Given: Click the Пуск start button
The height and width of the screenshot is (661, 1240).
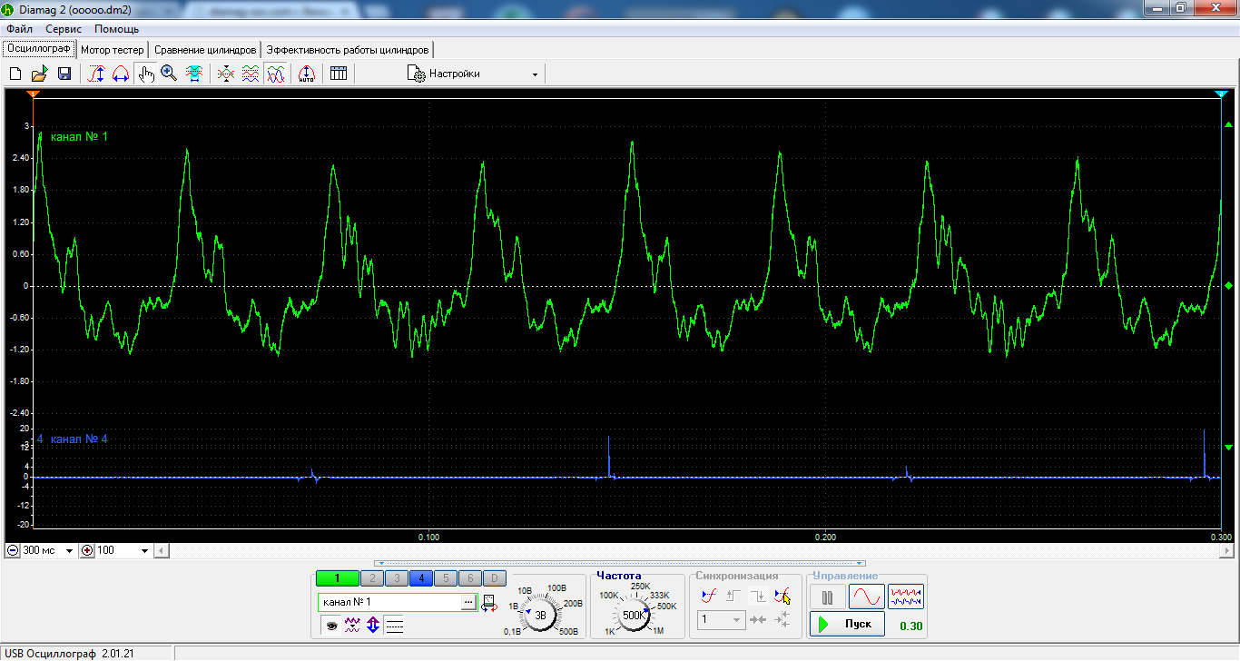Looking at the screenshot, I should pos(847,624).
